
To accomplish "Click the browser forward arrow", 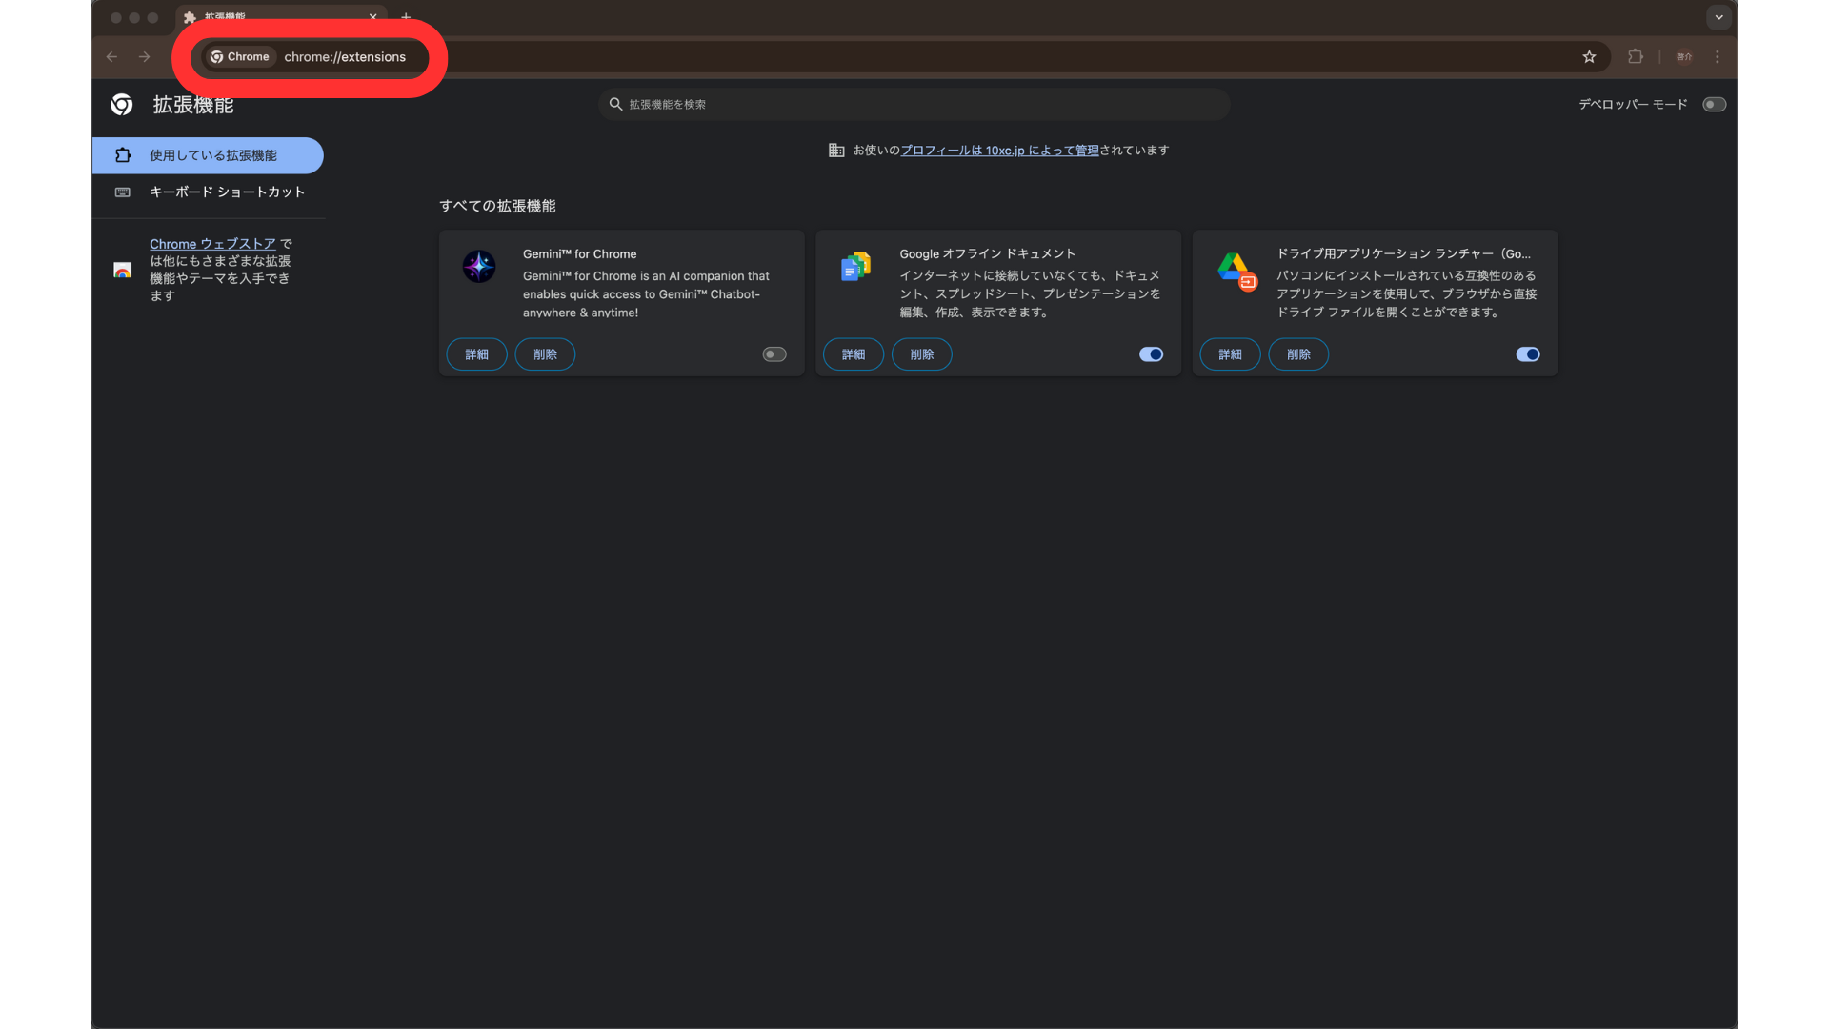I will tap(144, 57).
